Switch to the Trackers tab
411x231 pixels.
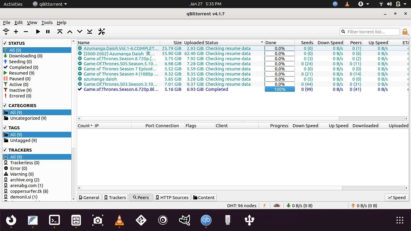pyautogui.click(x=115, y=198)
